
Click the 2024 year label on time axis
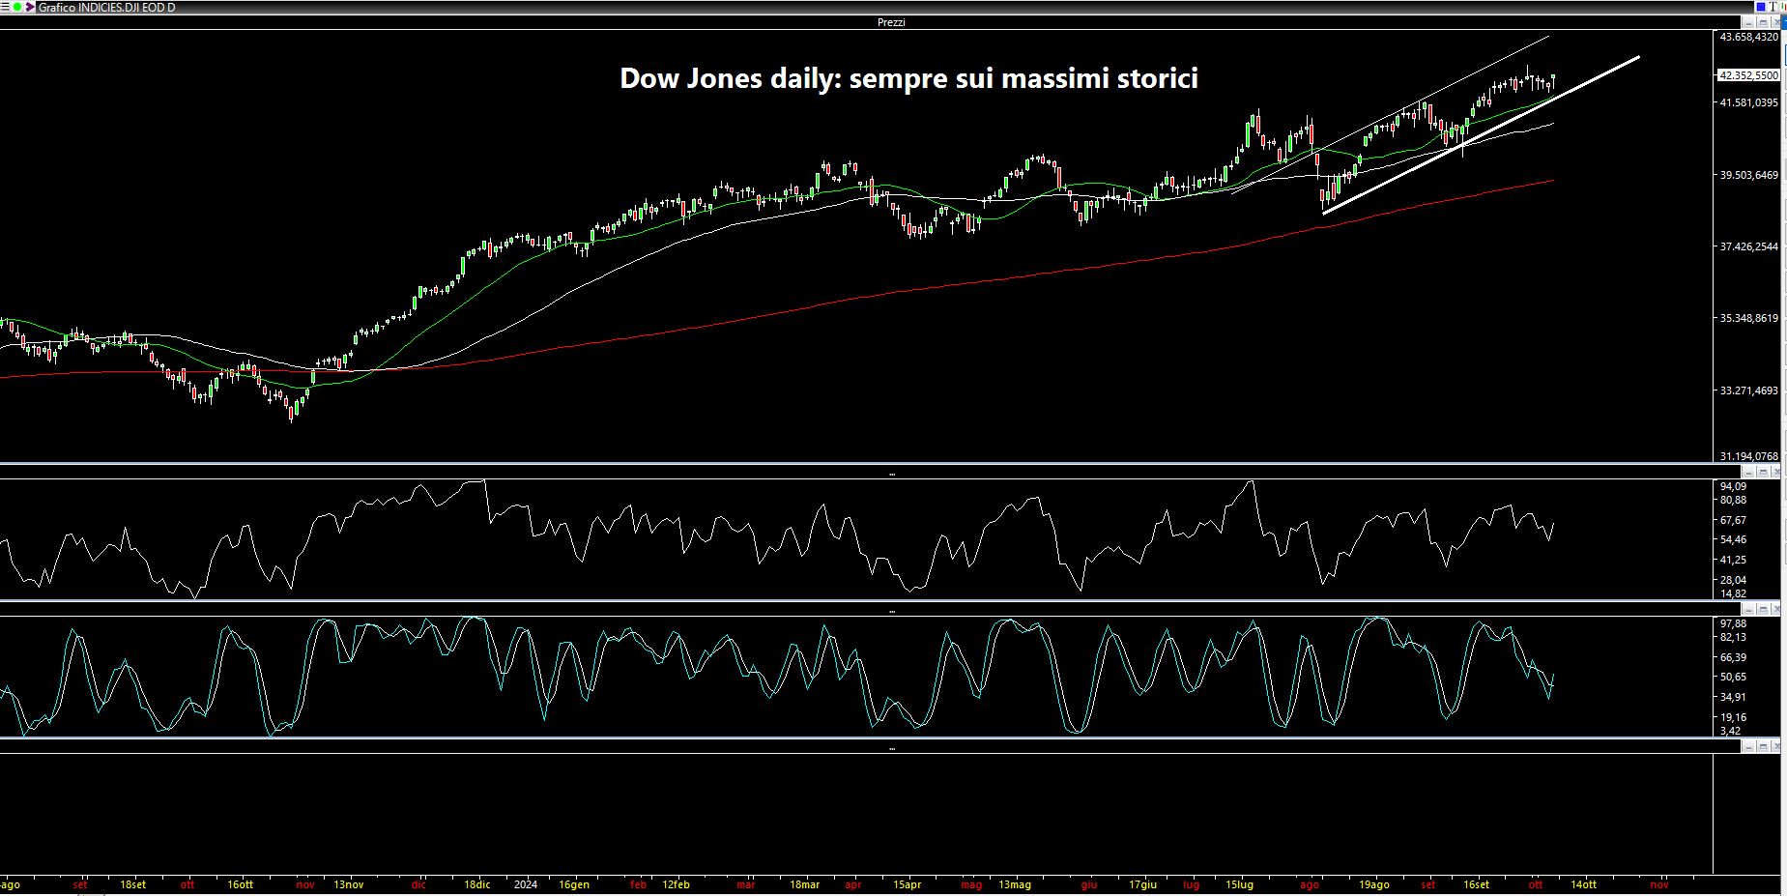tap(525, 884)
